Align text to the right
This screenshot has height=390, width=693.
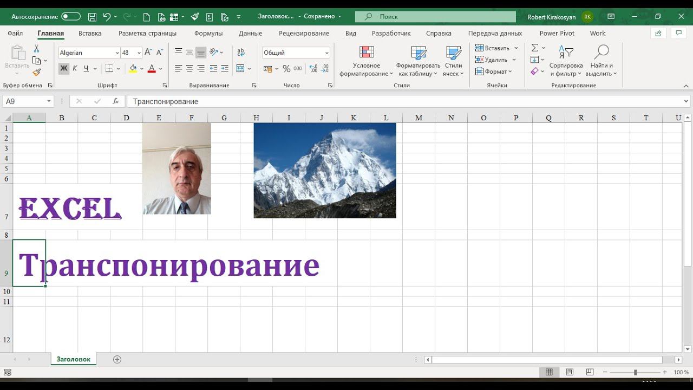pos(201,69)
